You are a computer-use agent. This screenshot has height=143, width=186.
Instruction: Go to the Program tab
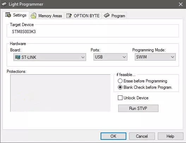(x=114, y=15)
